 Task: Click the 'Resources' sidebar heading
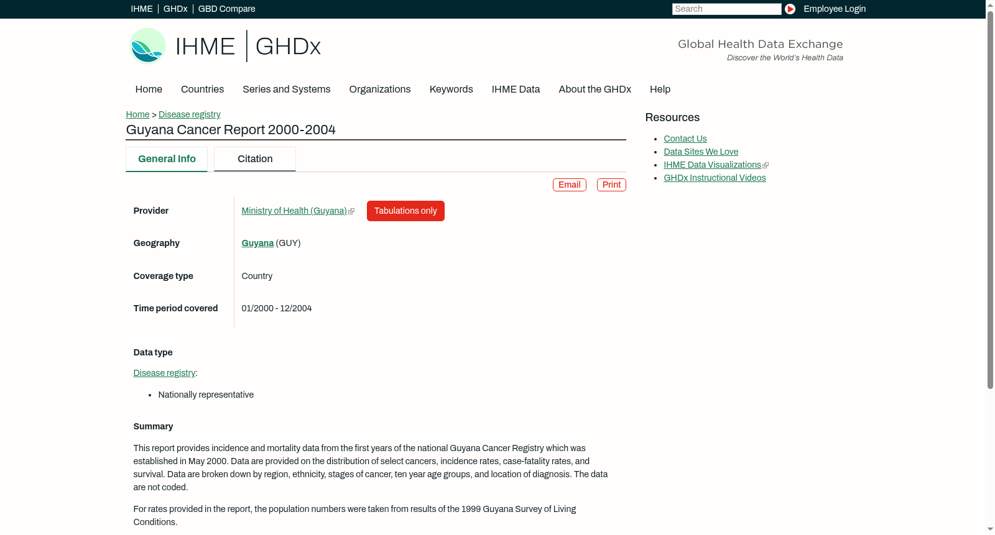(672, 117)
